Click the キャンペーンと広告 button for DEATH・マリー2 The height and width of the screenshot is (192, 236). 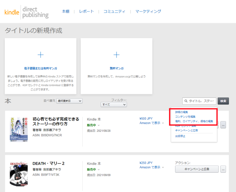click(x=197, y=169)
